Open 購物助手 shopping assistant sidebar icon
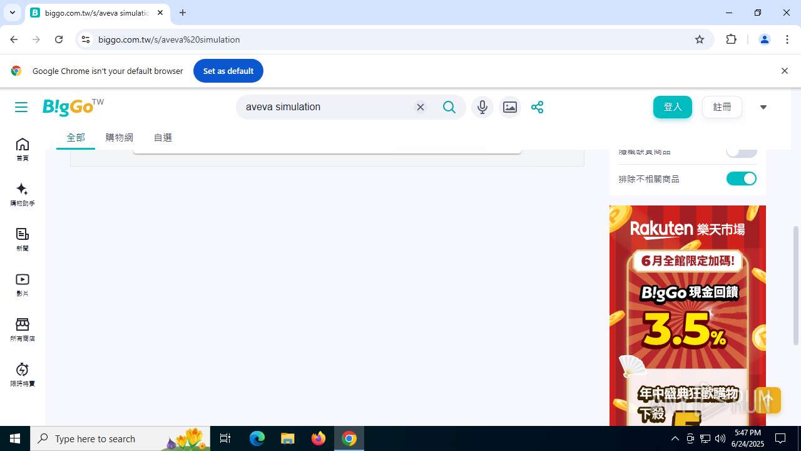 [x=23, y=195]
